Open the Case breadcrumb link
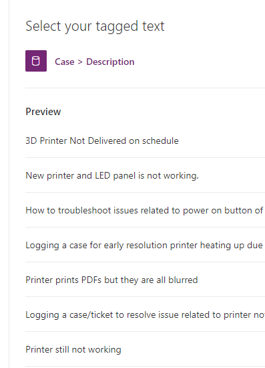The width and height of the screenshot is (265, 368). pyautogui.click(x=64, y=62)
